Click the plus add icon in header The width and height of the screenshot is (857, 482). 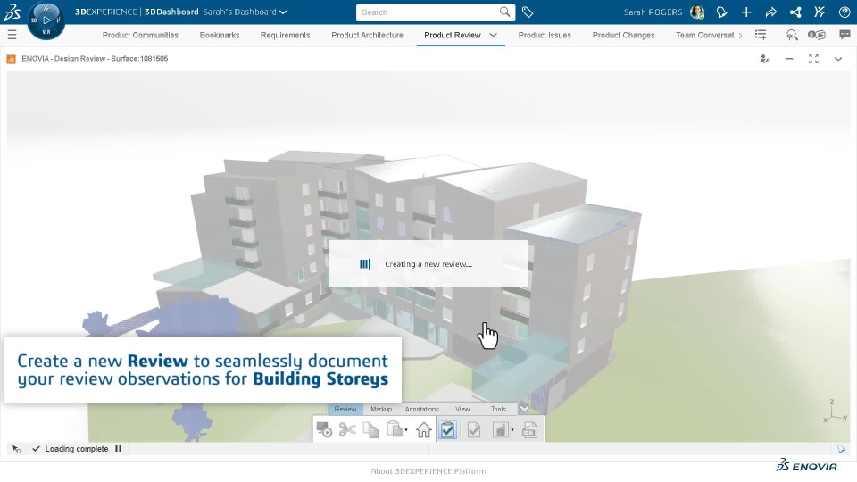click(x=746, y=12)
